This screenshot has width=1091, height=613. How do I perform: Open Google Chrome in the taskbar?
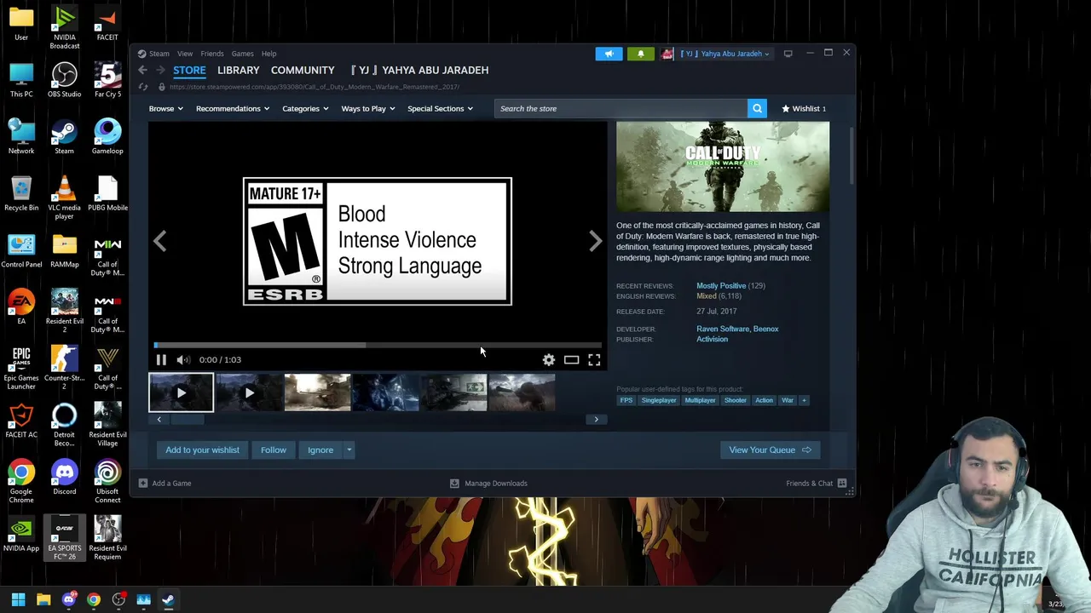point(94,600)
